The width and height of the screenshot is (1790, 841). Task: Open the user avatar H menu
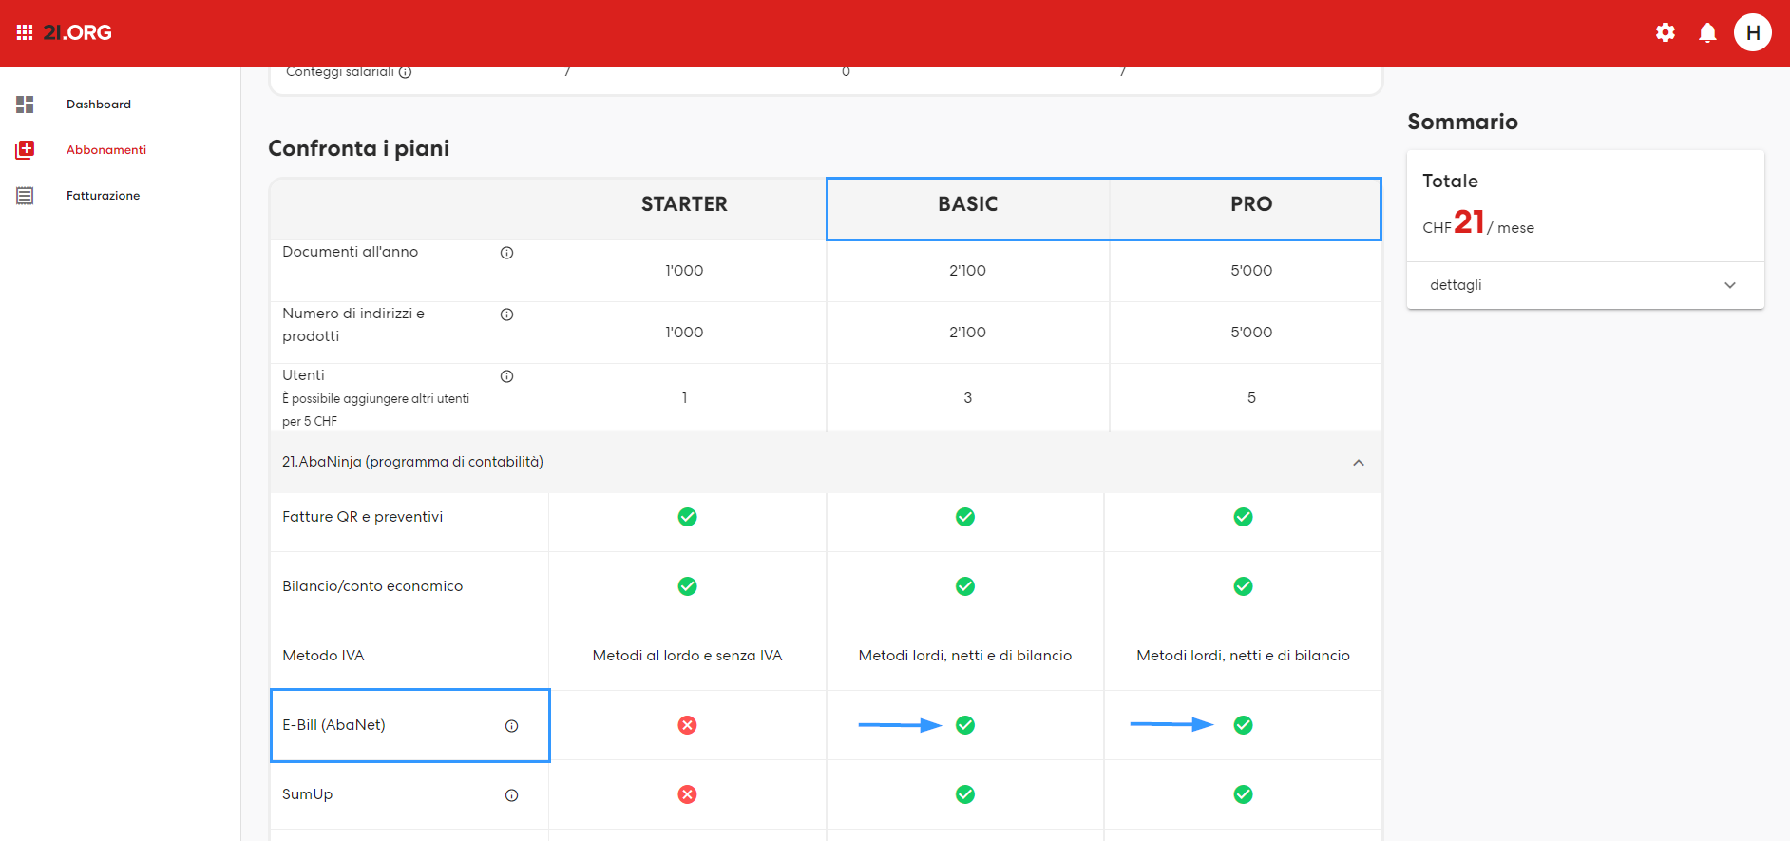[1753, 32]
